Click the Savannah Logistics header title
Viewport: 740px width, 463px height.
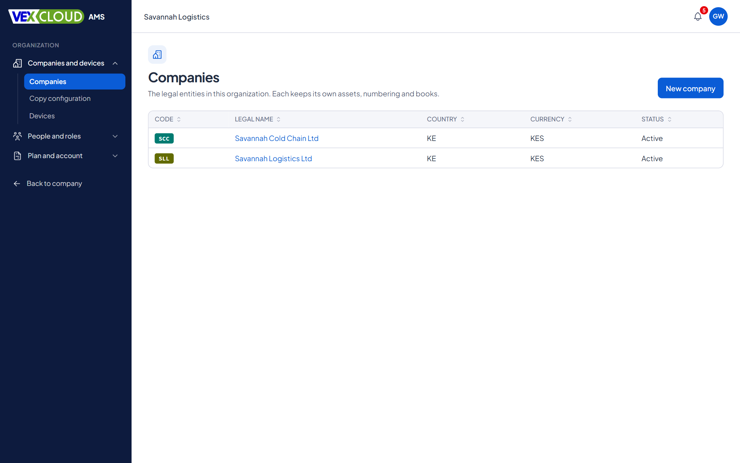(x=176, y=17)
